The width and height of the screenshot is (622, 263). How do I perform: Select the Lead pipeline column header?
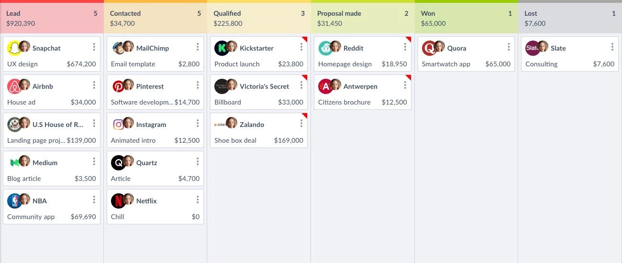pyautogui.click(x=52, y=18)
